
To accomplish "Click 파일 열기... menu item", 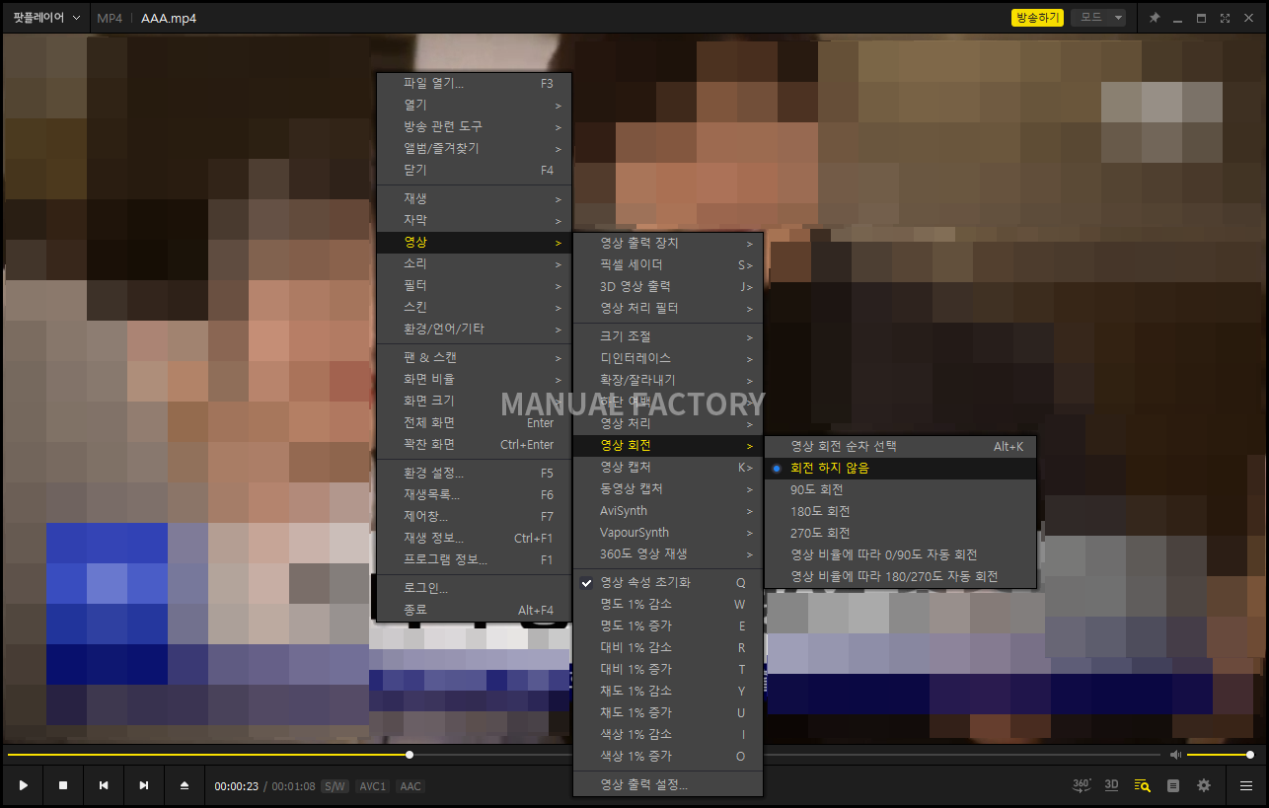I will (x=474, y=83).
